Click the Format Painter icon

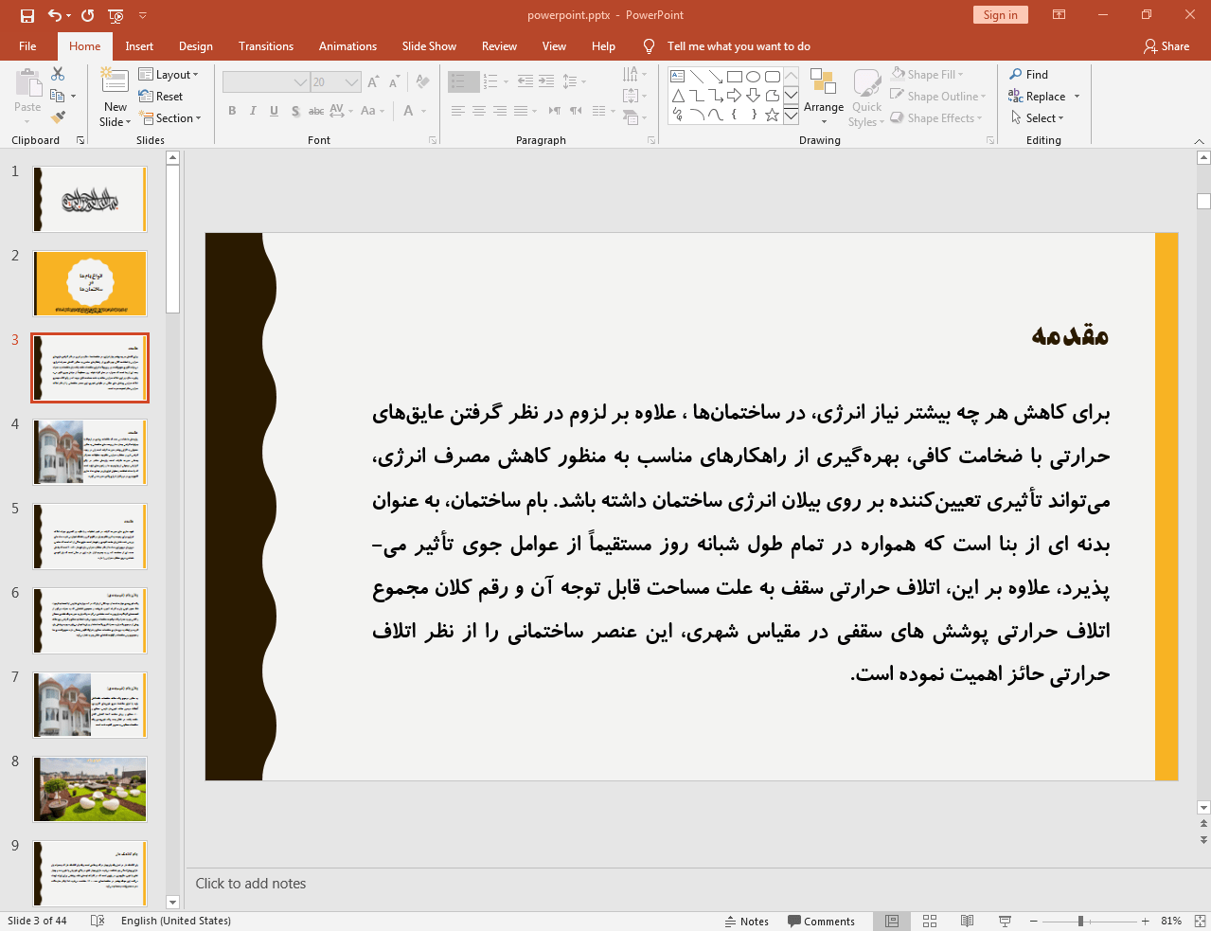[57, 116]
